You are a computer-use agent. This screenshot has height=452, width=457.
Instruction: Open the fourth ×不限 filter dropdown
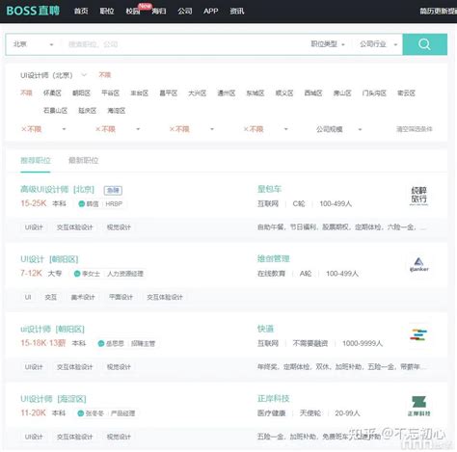[265, 129]
